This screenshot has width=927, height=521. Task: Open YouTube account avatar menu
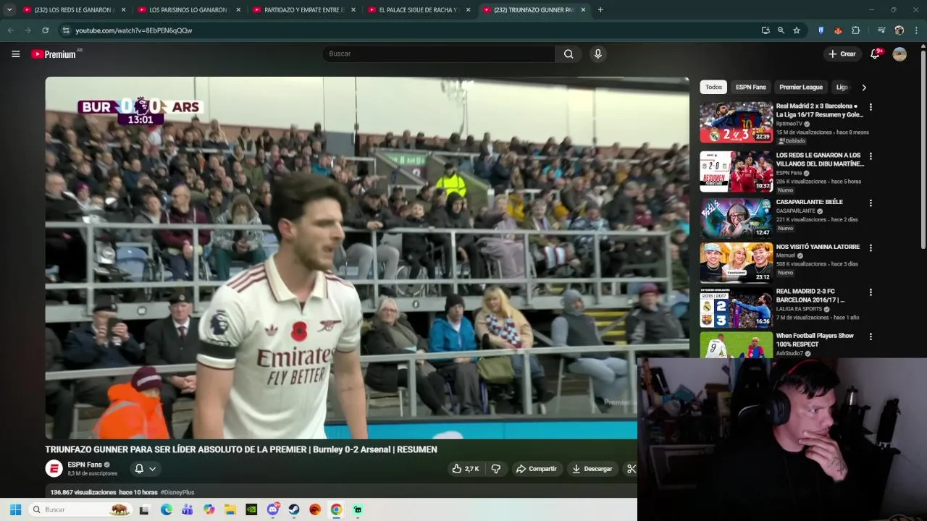899,54
